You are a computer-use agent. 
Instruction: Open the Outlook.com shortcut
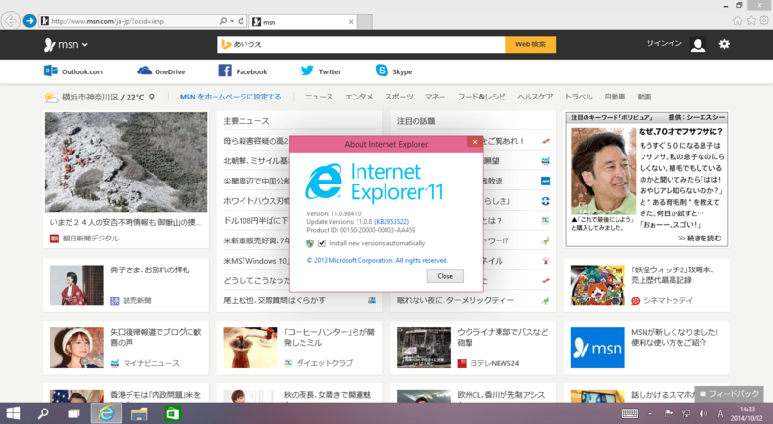click(74, 71)
